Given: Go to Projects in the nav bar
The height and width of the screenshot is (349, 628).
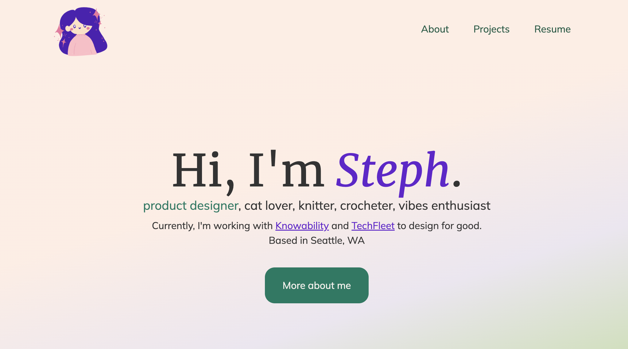Looking at the screenshot, I should click(x=491, y=29).
